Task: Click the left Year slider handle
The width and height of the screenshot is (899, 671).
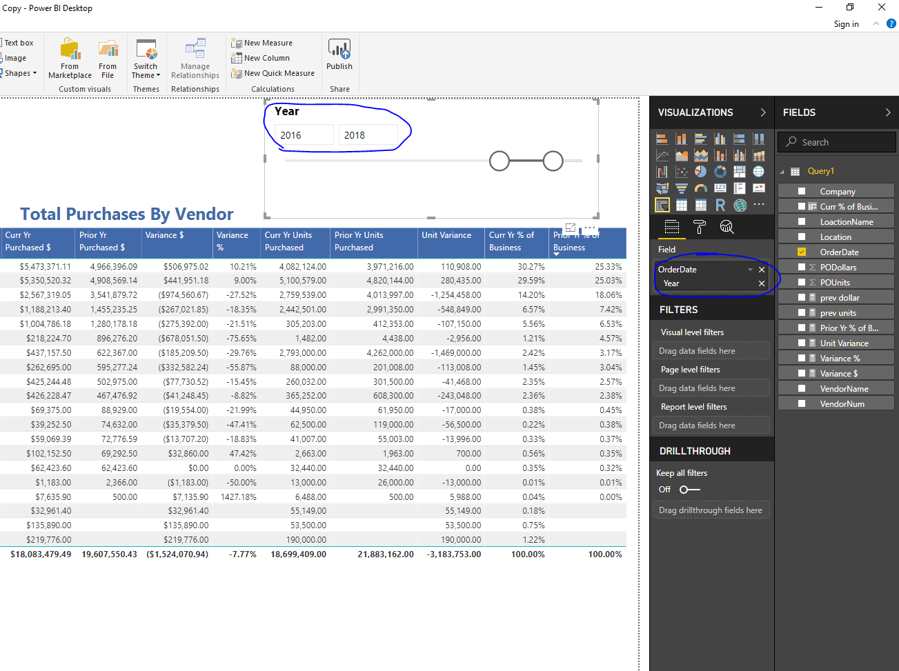Action: tap(500, 161)
